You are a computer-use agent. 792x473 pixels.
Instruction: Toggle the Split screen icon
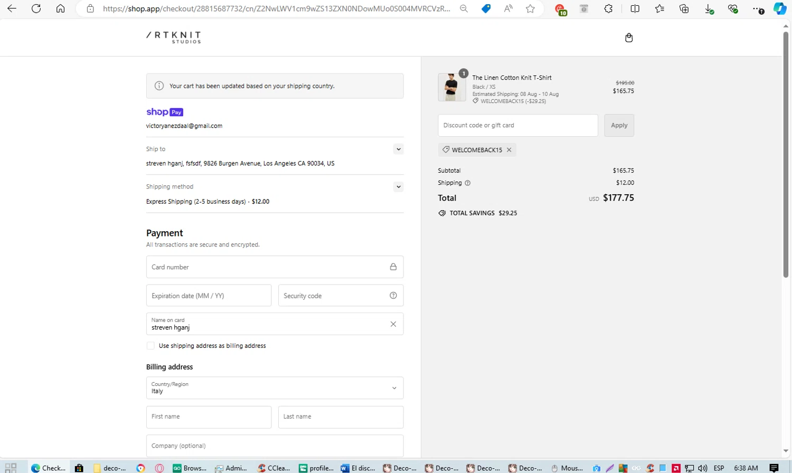point(635,8)
